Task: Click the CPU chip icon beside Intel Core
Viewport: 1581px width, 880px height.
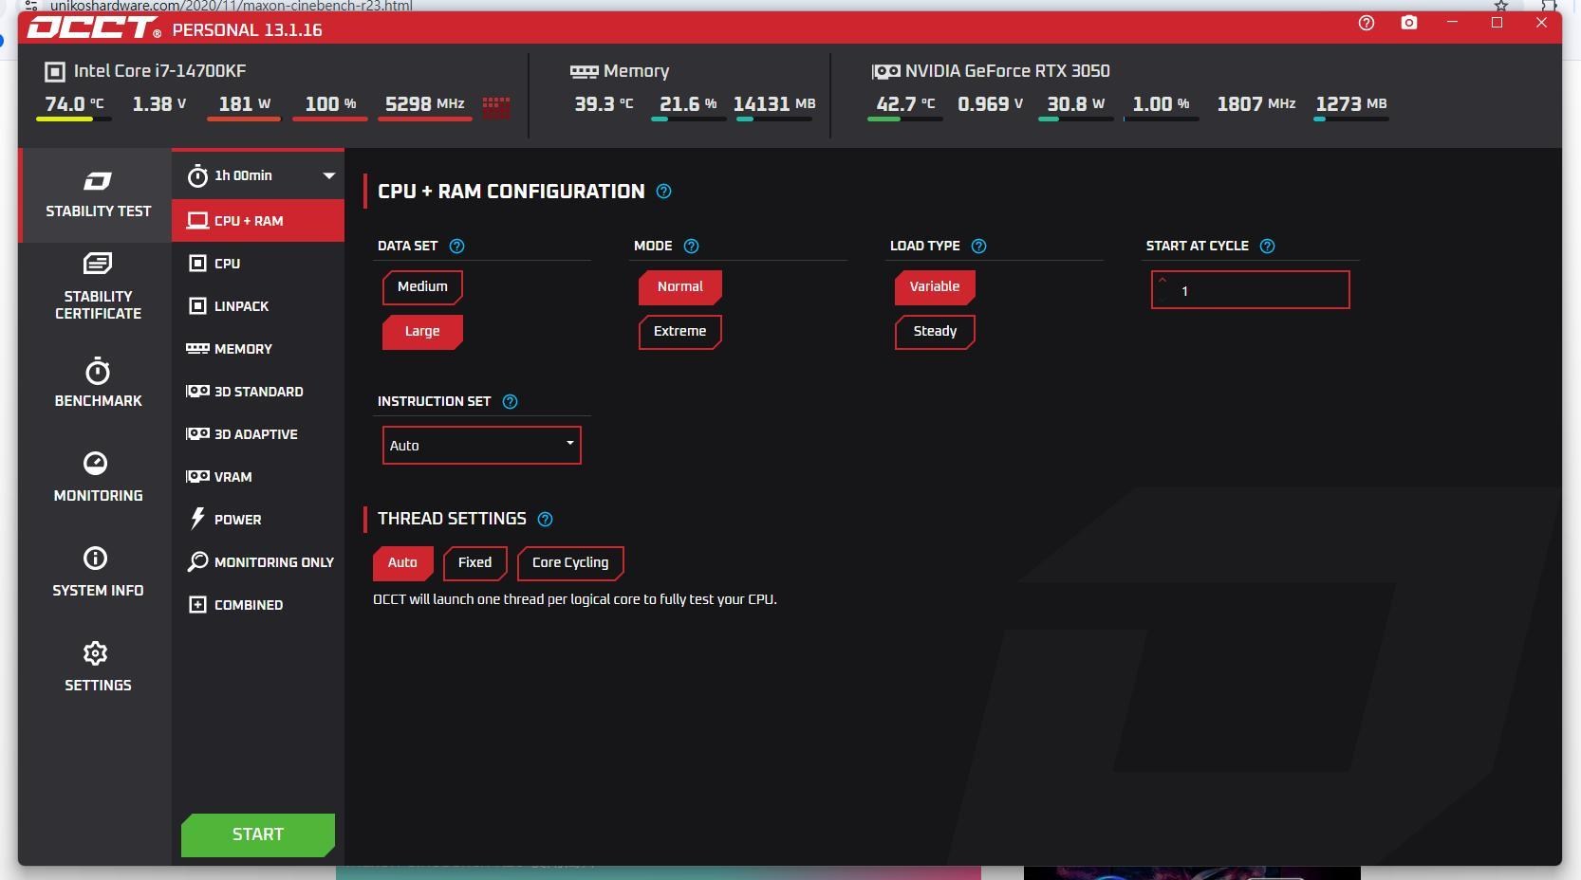Action: 55,71
